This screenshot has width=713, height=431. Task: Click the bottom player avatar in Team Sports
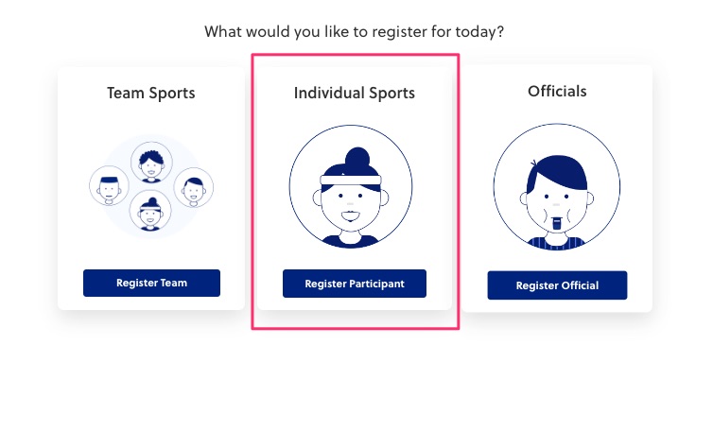(149, 212)
